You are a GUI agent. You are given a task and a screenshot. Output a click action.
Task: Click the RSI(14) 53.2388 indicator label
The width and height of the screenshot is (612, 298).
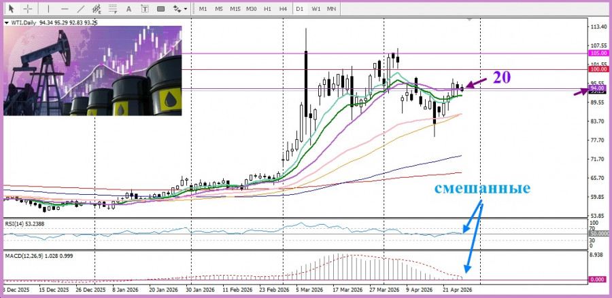coord(25,223)
